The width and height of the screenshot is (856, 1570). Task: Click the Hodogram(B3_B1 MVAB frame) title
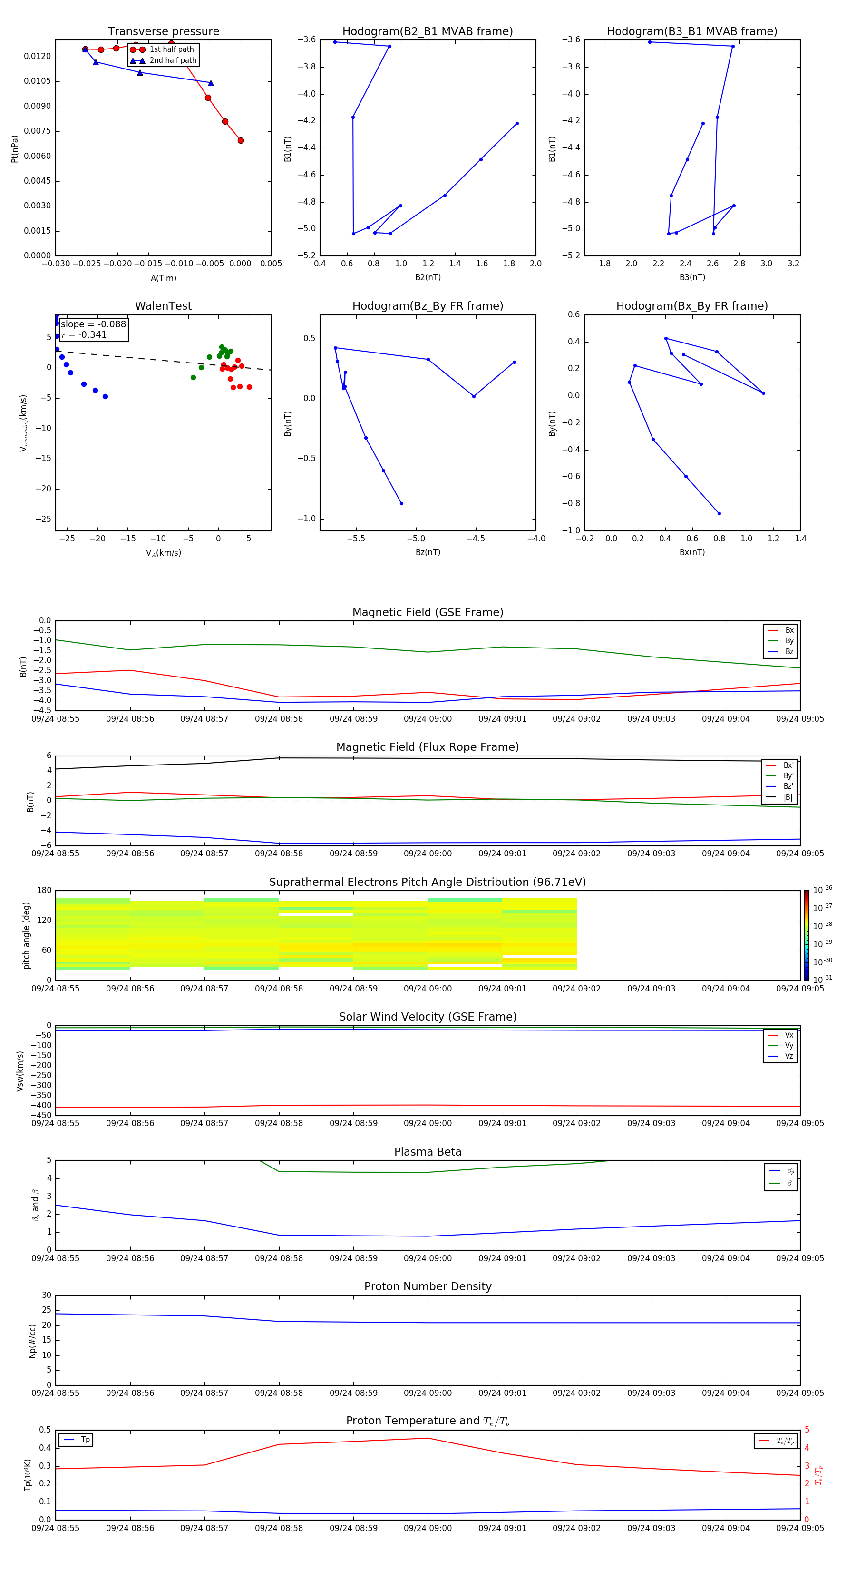click(x=692, y=31)
